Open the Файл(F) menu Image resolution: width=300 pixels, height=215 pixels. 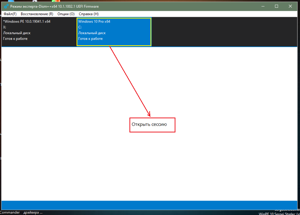(10, 14)
